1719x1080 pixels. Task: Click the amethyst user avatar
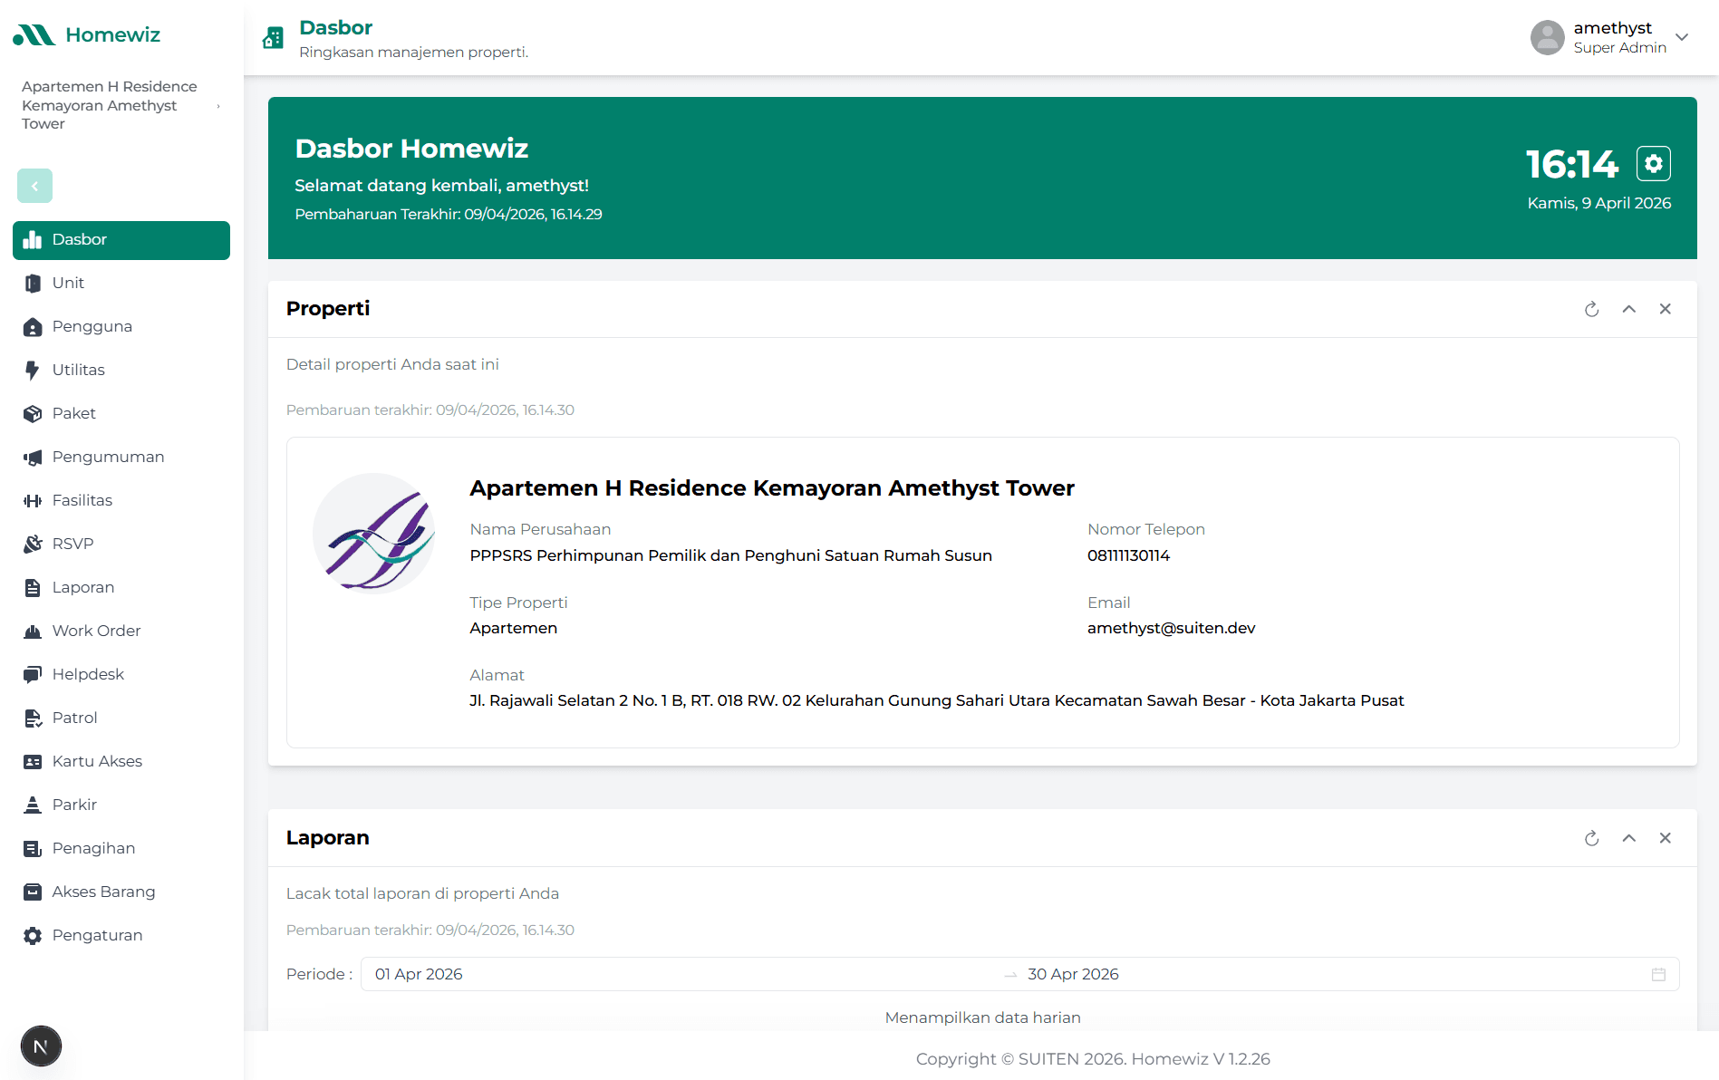click(1548, 37)
